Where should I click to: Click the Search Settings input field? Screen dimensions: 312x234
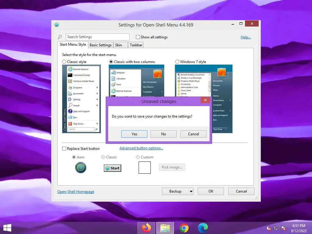[x=97, y=37]
